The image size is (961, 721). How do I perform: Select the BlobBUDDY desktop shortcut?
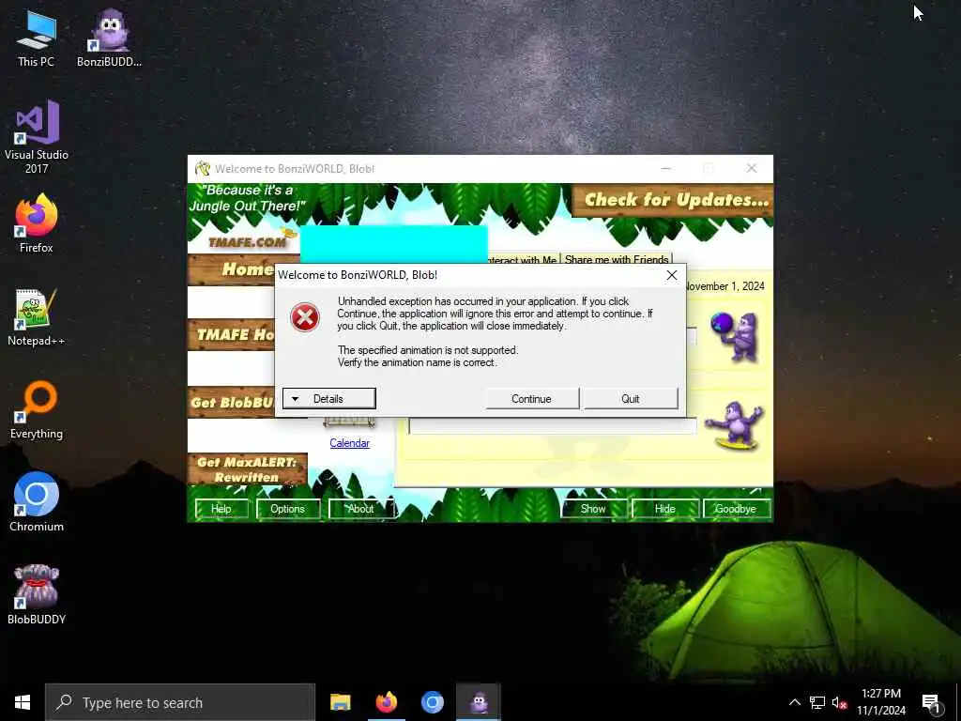[37, 594]
